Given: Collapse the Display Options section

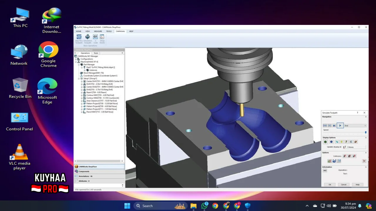Looking at the screenshot, I should (366, 138).
